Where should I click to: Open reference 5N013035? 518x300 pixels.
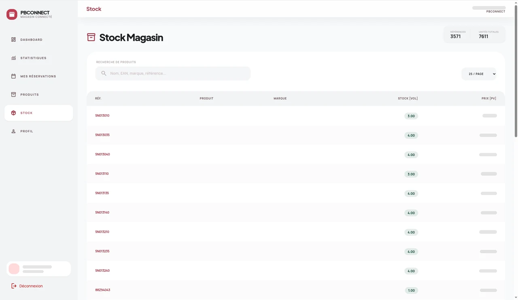click(102, 135)
